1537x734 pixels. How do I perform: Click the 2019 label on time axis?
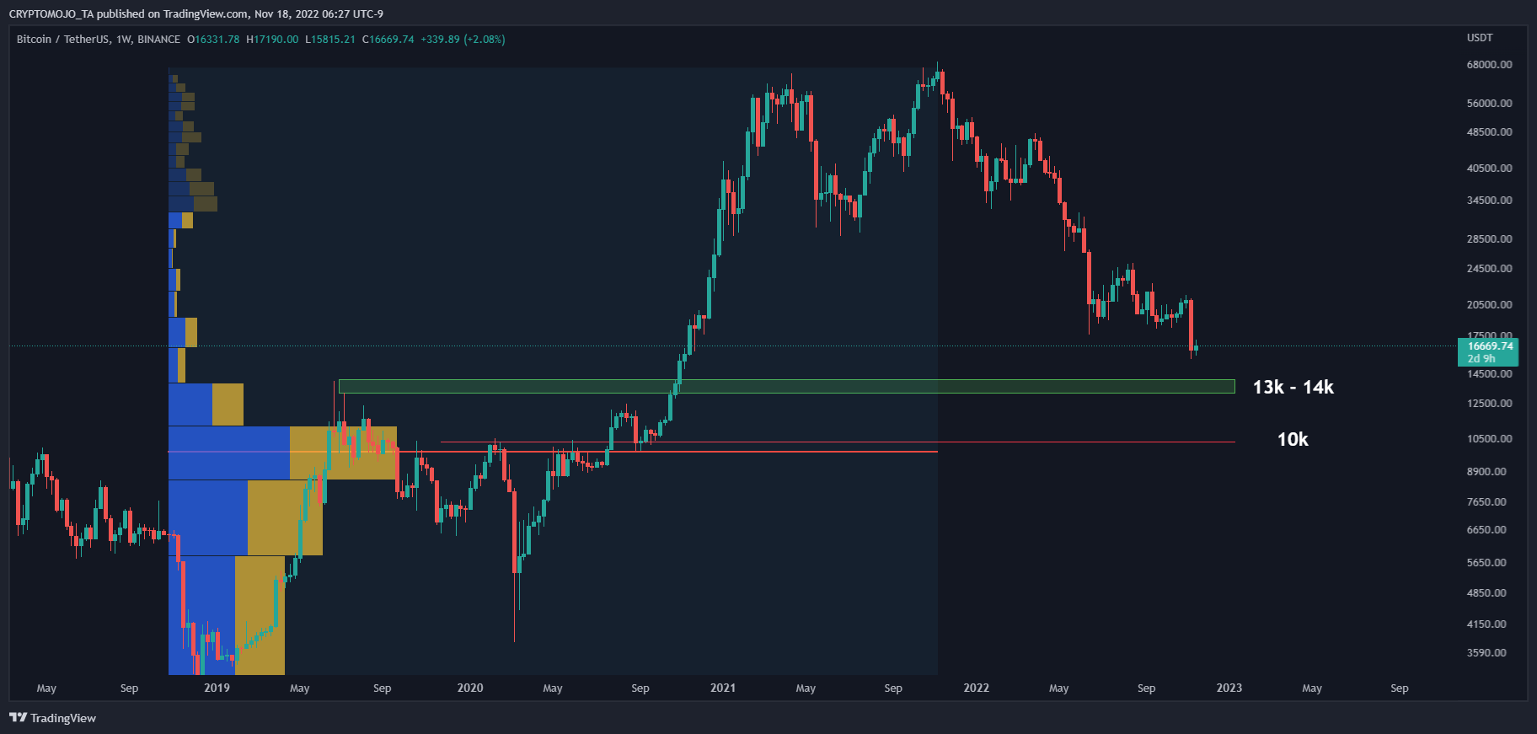tap(217, 688)
